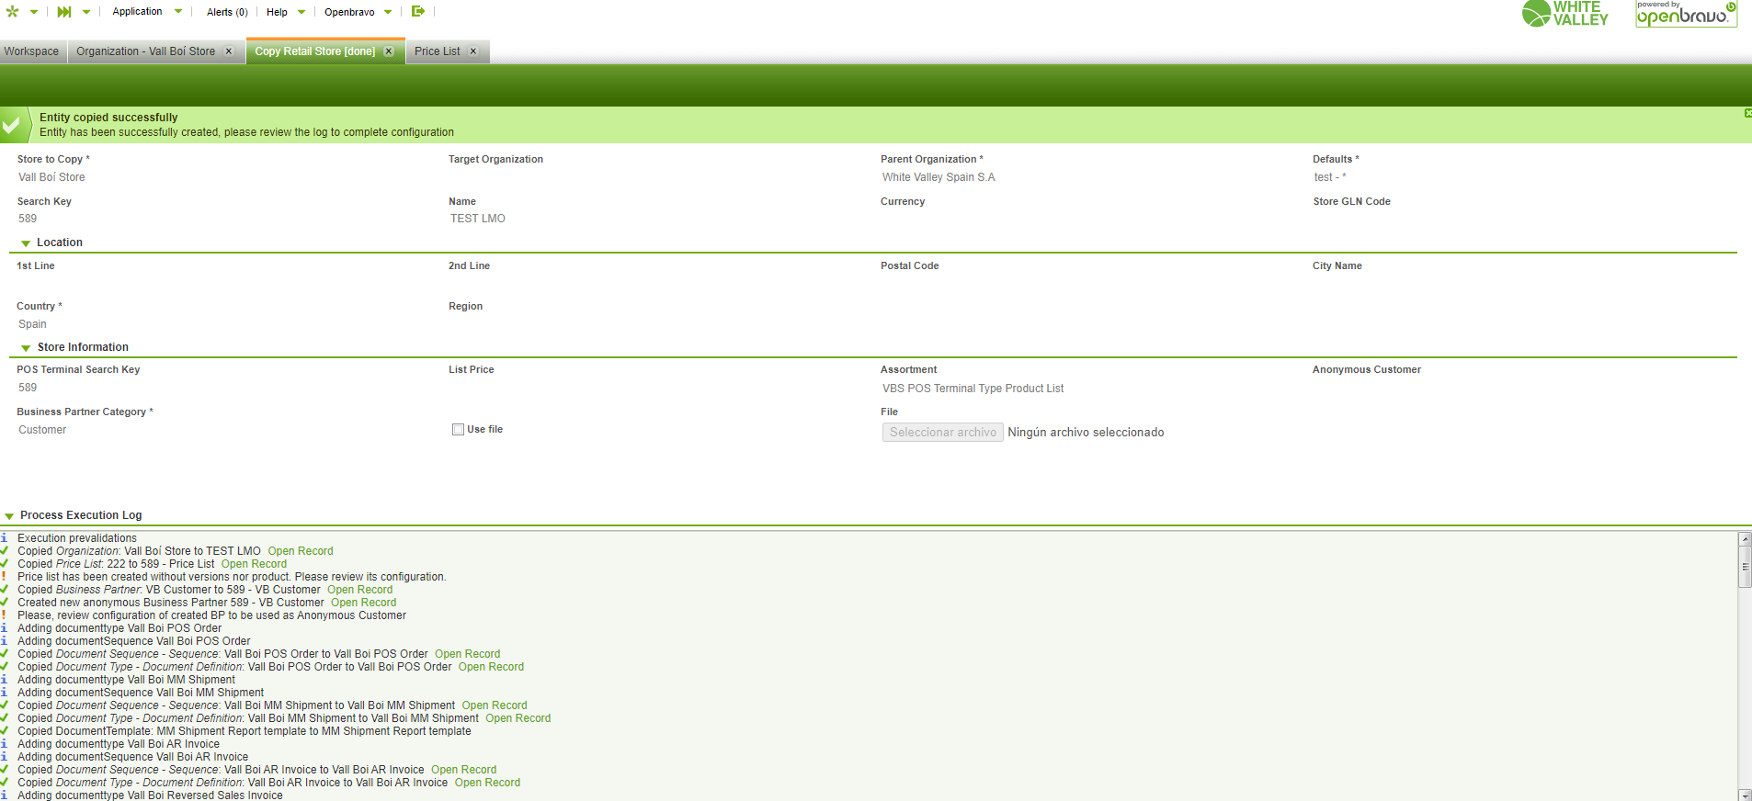
Task: Click the execution log scrollbar thumb
Action: coord(1745,567)
